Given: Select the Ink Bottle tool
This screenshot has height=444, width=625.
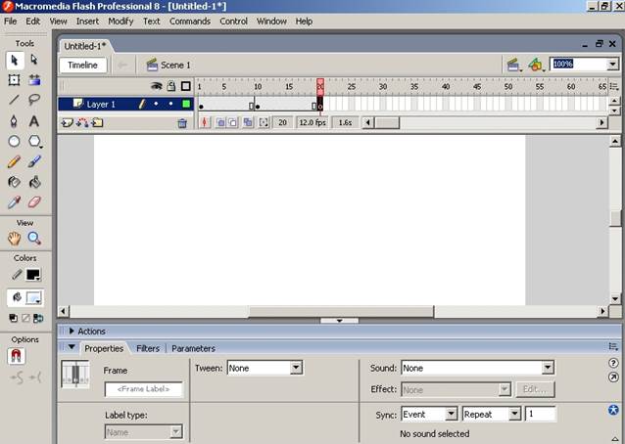Looking at the screenshot, I should pos(14,182).
